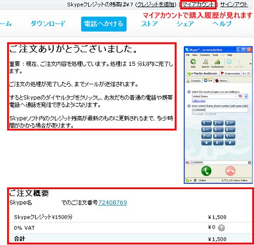
Task: Click dial pad key 3
Action: click(230, 123)
